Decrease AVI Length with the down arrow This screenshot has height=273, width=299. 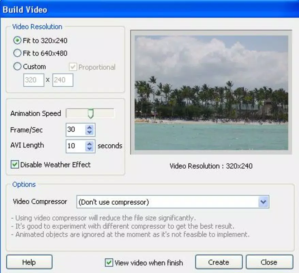pos(90,149)
